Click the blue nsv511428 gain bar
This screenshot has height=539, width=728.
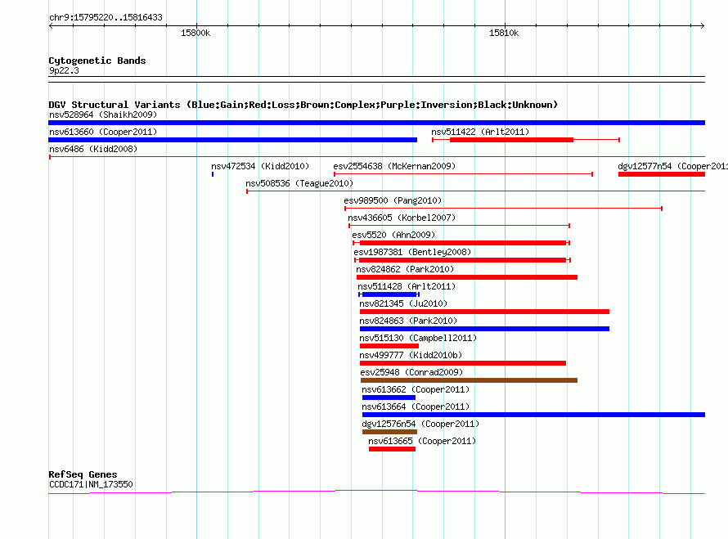389,294
